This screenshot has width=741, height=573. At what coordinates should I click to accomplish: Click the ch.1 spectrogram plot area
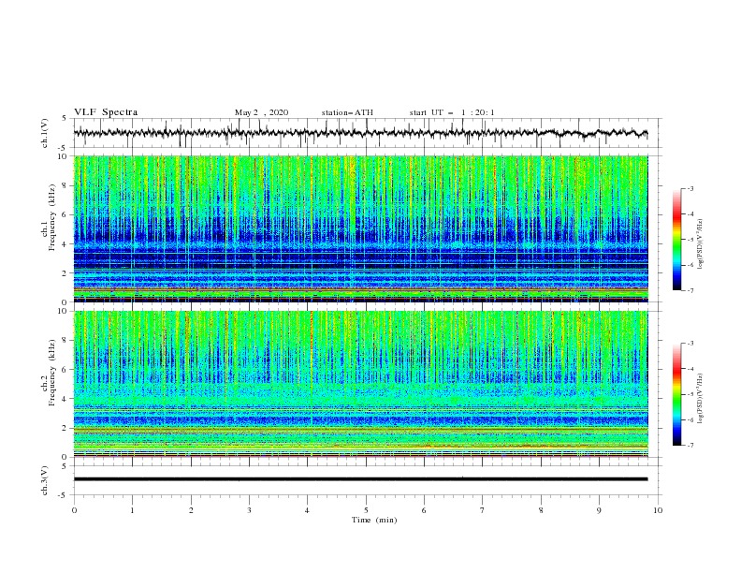(361, 228)
